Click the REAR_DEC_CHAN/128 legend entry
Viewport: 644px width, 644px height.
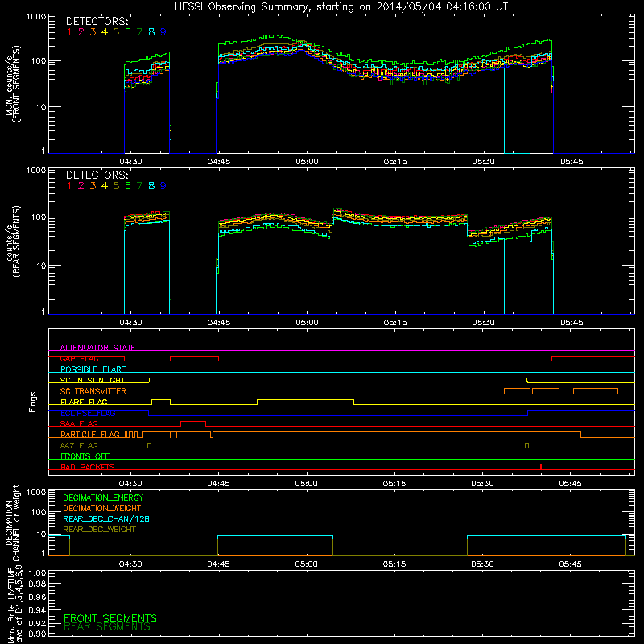tap(106, 519)
